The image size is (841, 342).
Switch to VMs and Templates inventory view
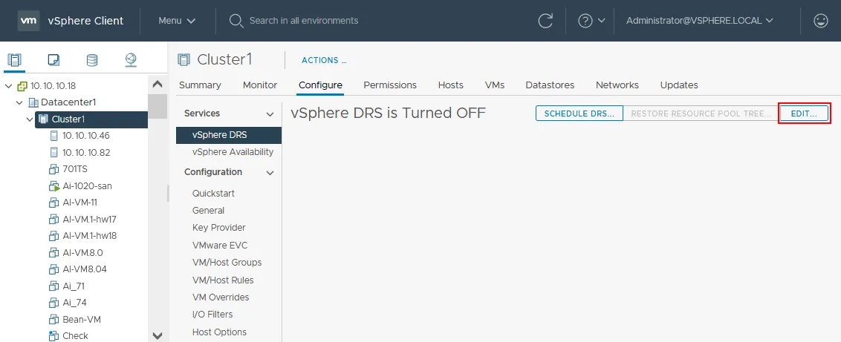pyautogui.click(x=53, y=60)
